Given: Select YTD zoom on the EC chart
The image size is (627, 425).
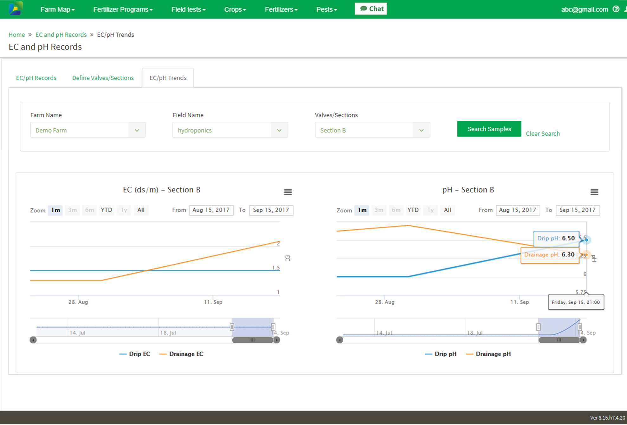Looking at the screenshot, I should pos(106,210).
